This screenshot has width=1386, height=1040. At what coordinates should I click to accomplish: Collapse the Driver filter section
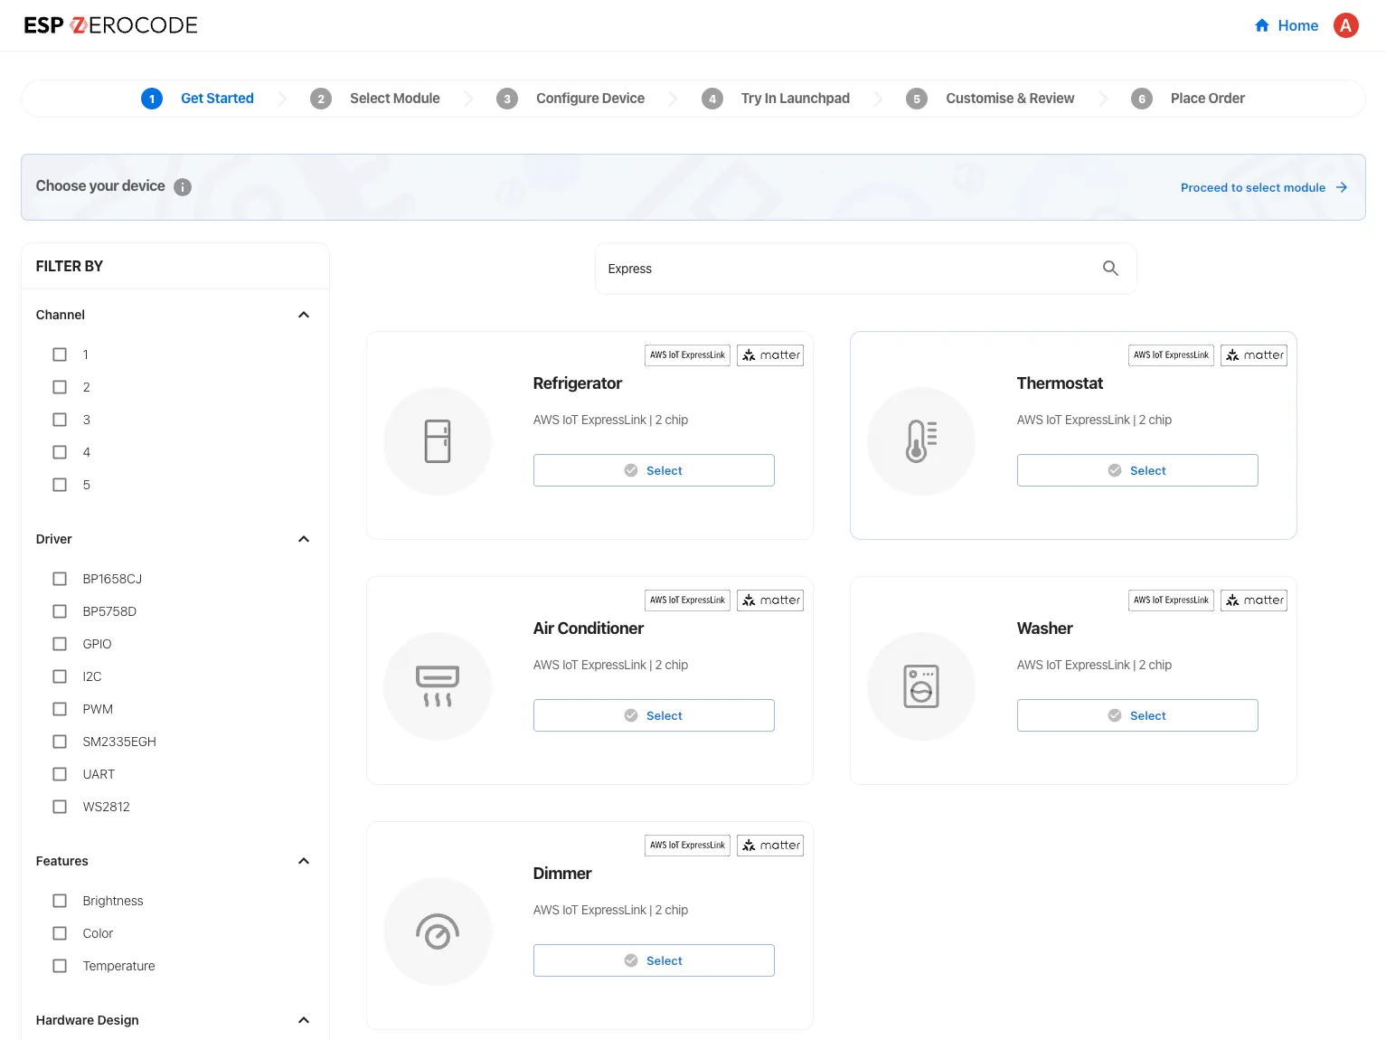coord(304,539)
